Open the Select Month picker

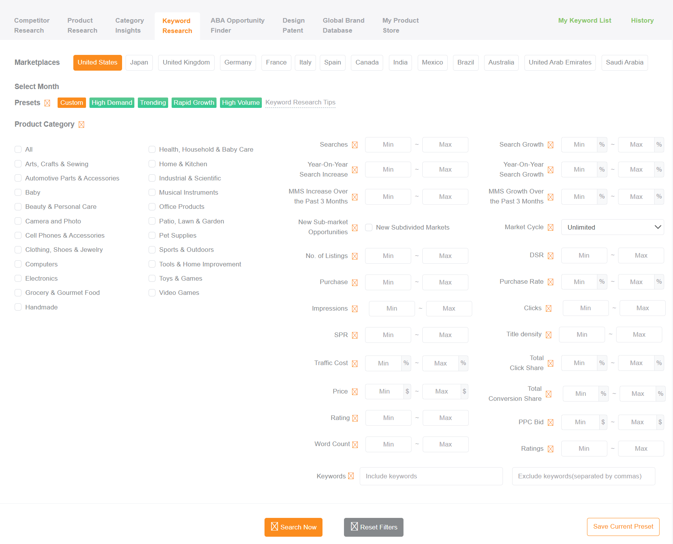tap(36, 86)
